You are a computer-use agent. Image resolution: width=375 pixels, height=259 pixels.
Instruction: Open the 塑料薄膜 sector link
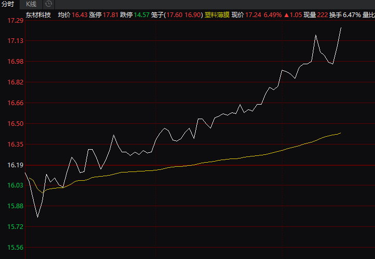[217, 15]
